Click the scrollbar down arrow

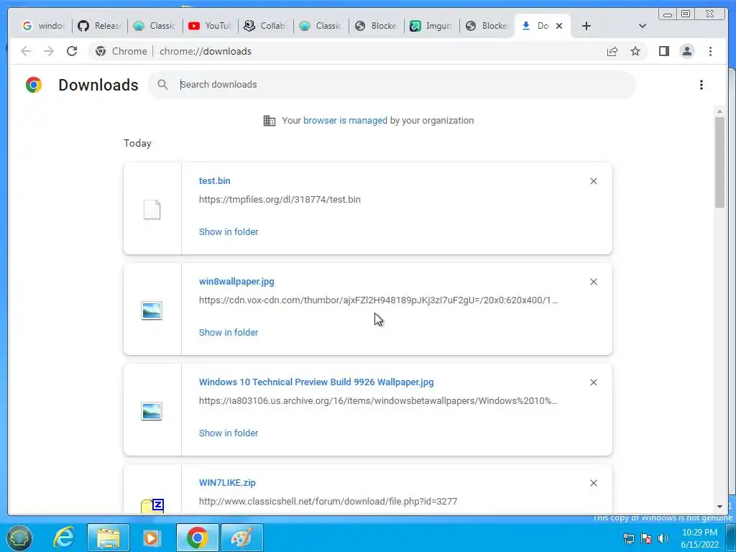tap(719, 507)
